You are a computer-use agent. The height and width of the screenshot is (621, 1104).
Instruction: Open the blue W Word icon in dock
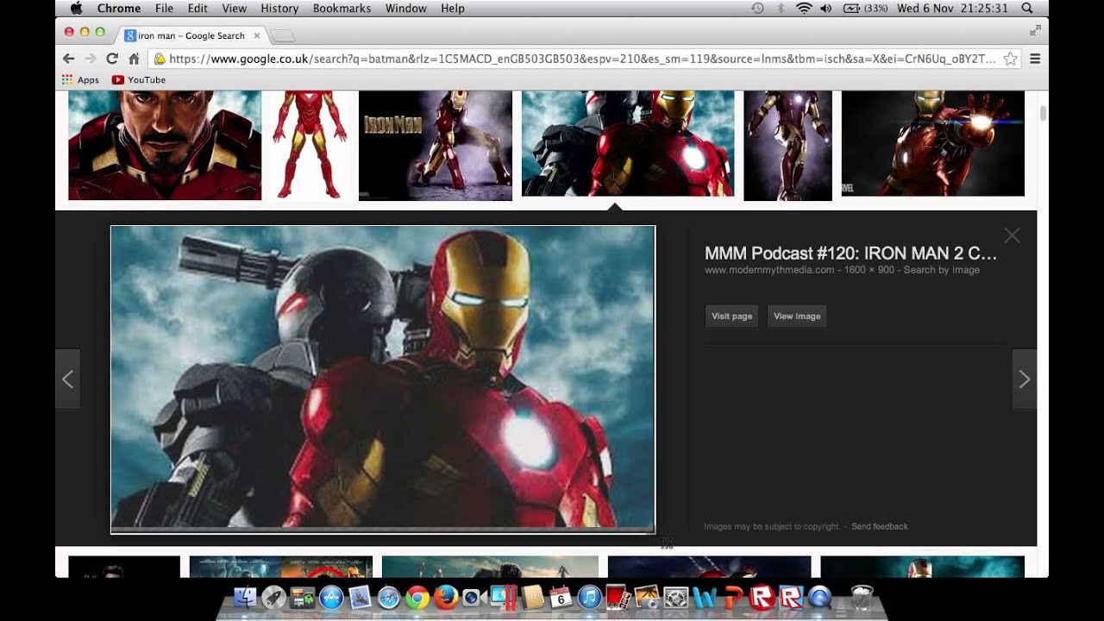[x=704, y=597]
